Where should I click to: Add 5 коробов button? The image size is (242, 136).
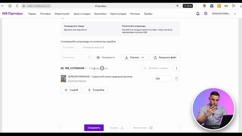[x=96, y=90]
